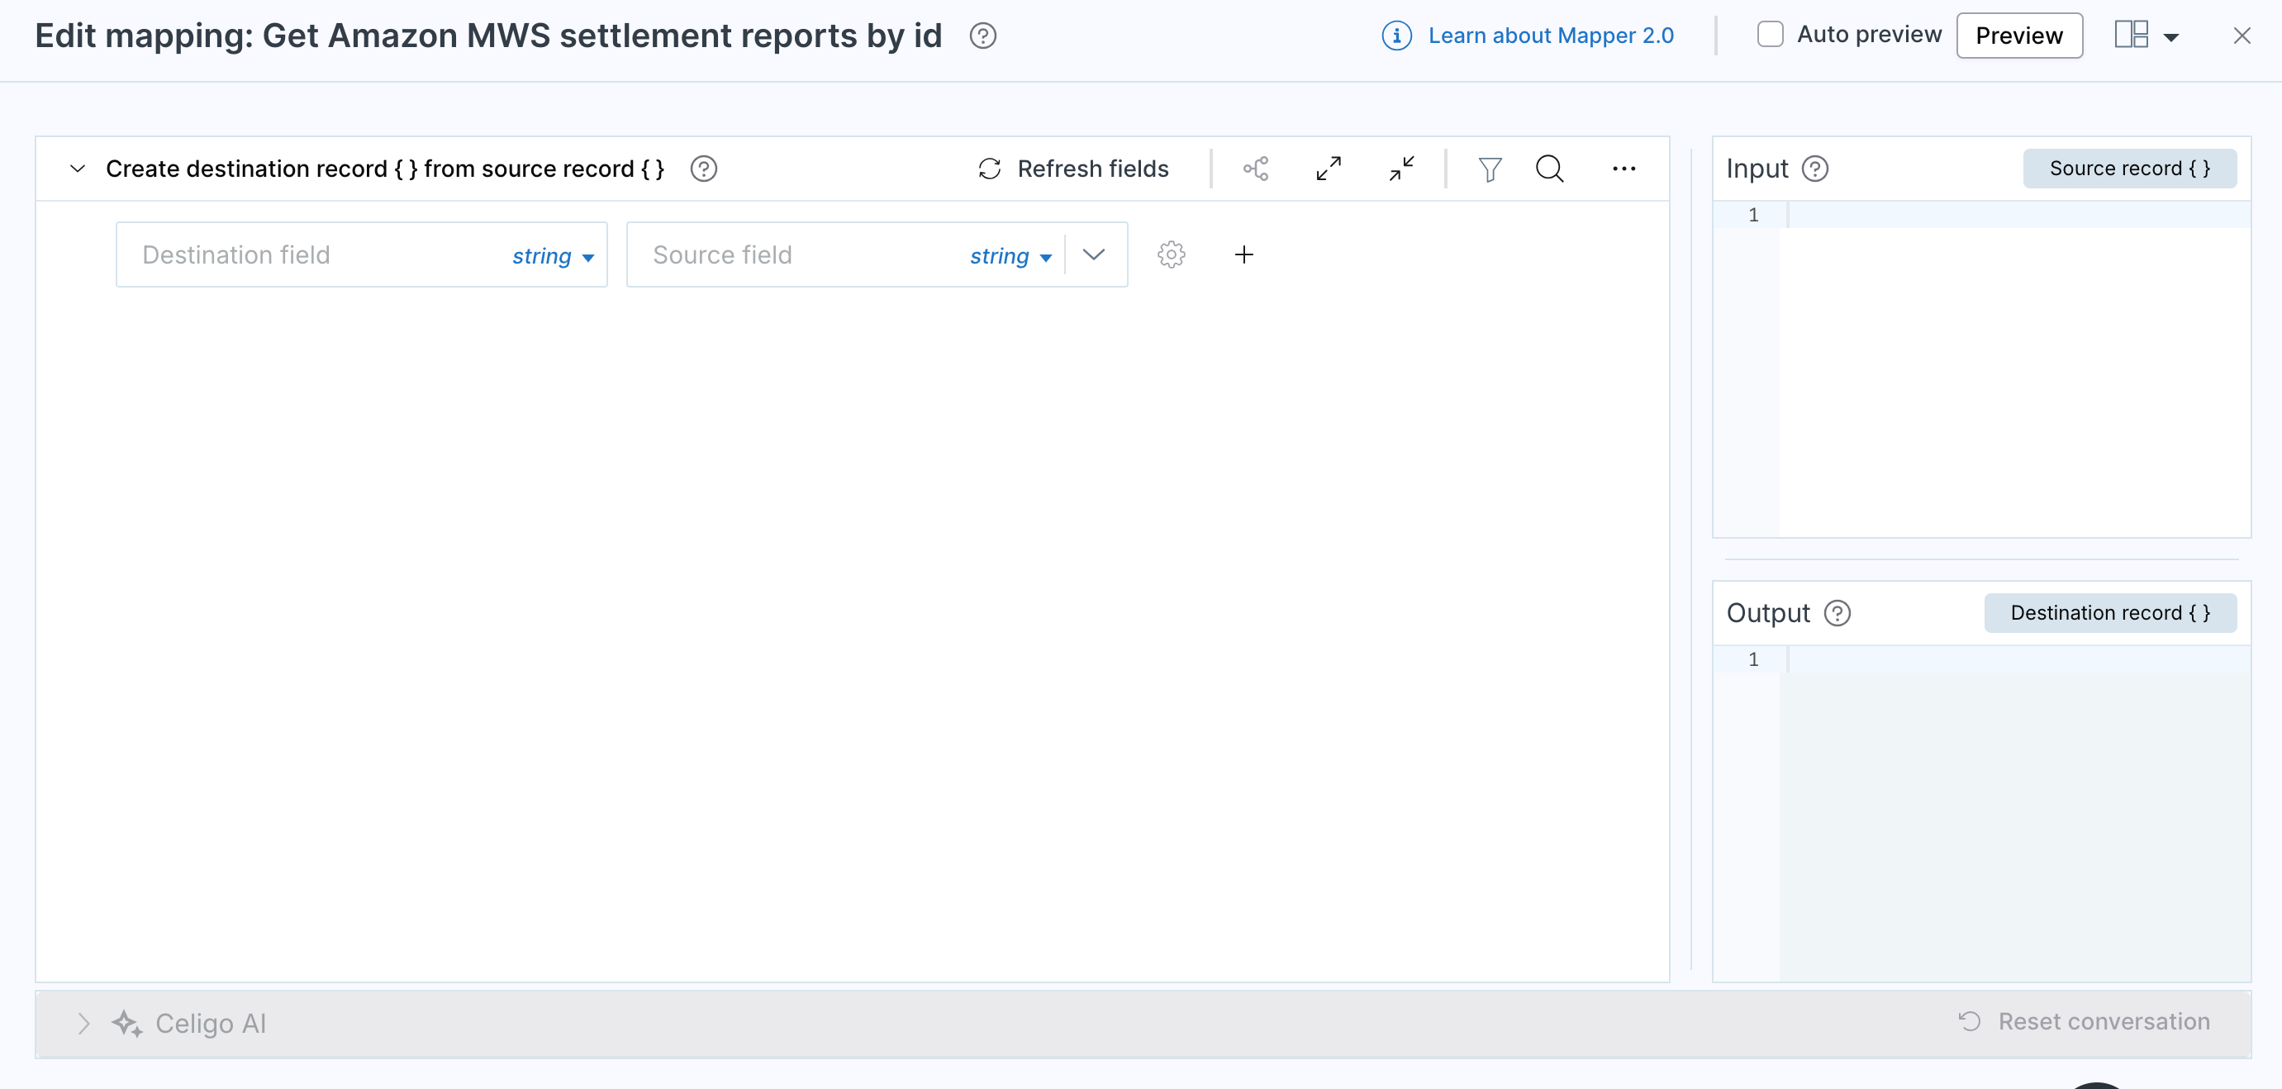2282x1089 pixels.
Task: Open mapping row settings gear
Action: pos(1171,255)
